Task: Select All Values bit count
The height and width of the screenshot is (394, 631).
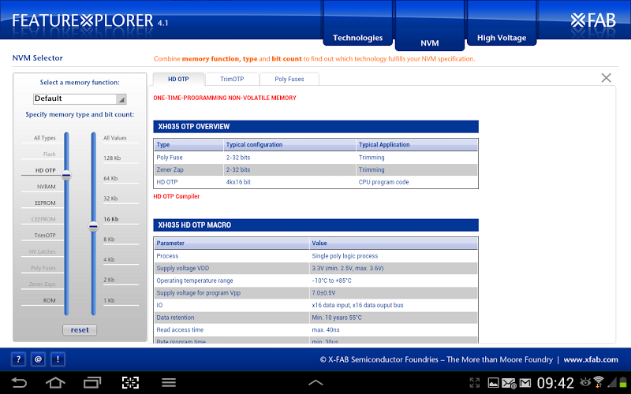Action: 115,138
